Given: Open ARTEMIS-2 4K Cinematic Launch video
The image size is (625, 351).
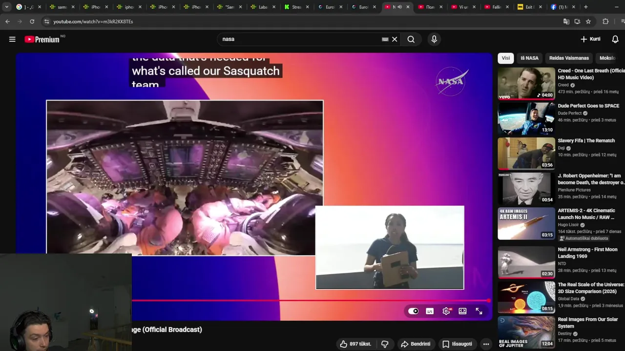Looking at the screenshot, I should tap(586, 214).
